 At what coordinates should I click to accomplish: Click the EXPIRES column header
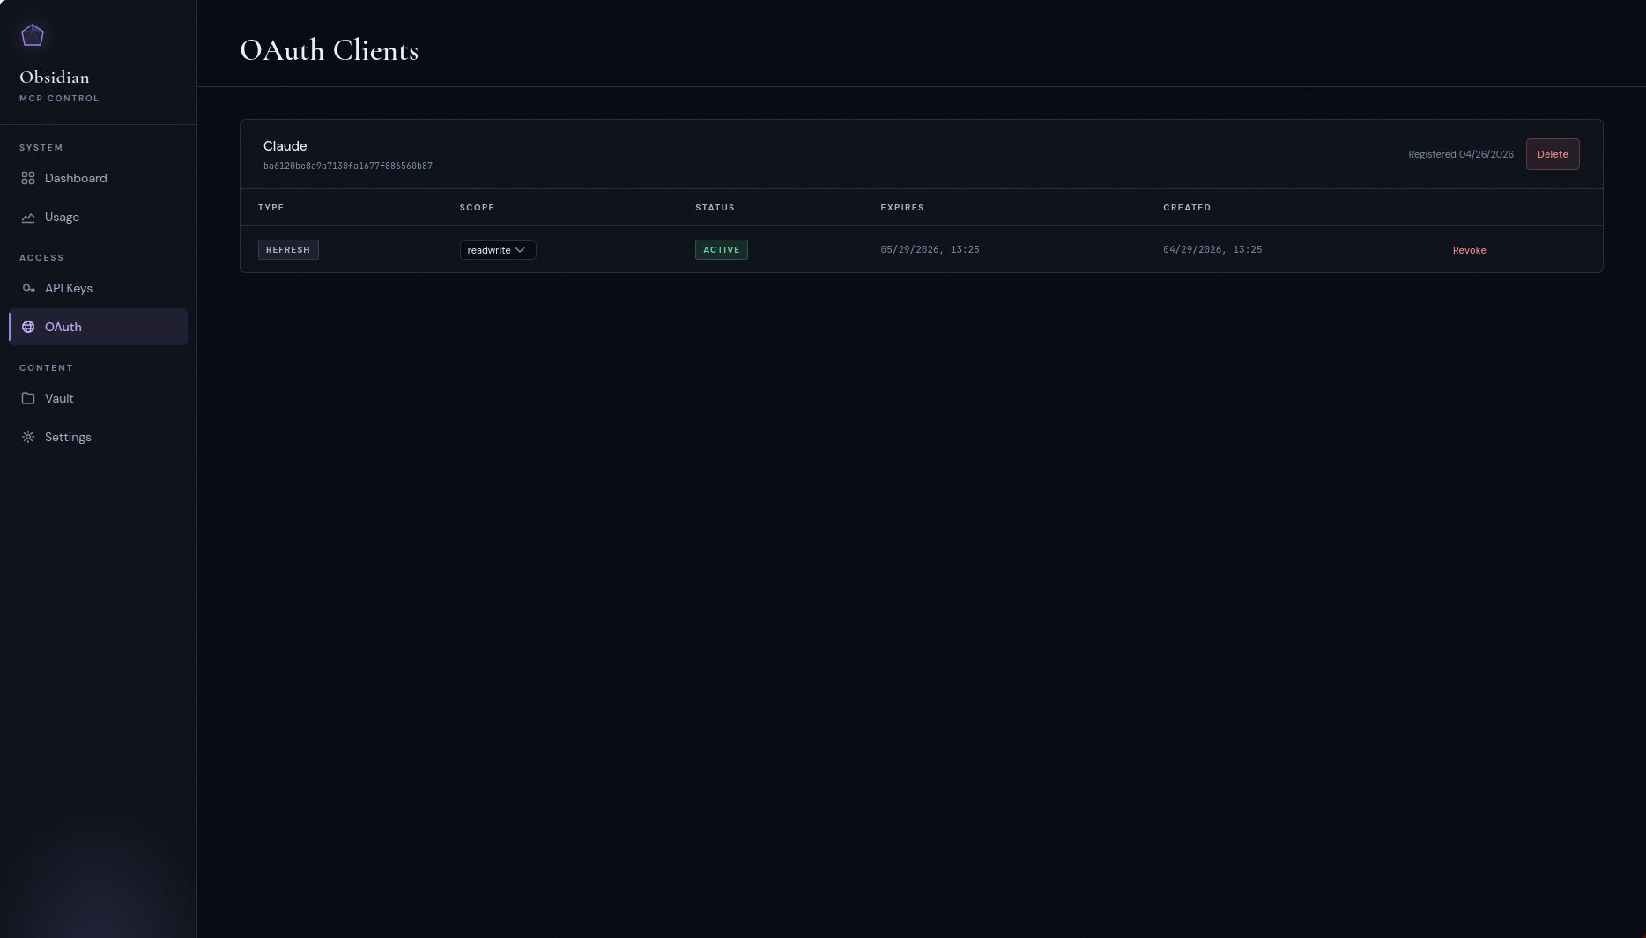point(902,208)
